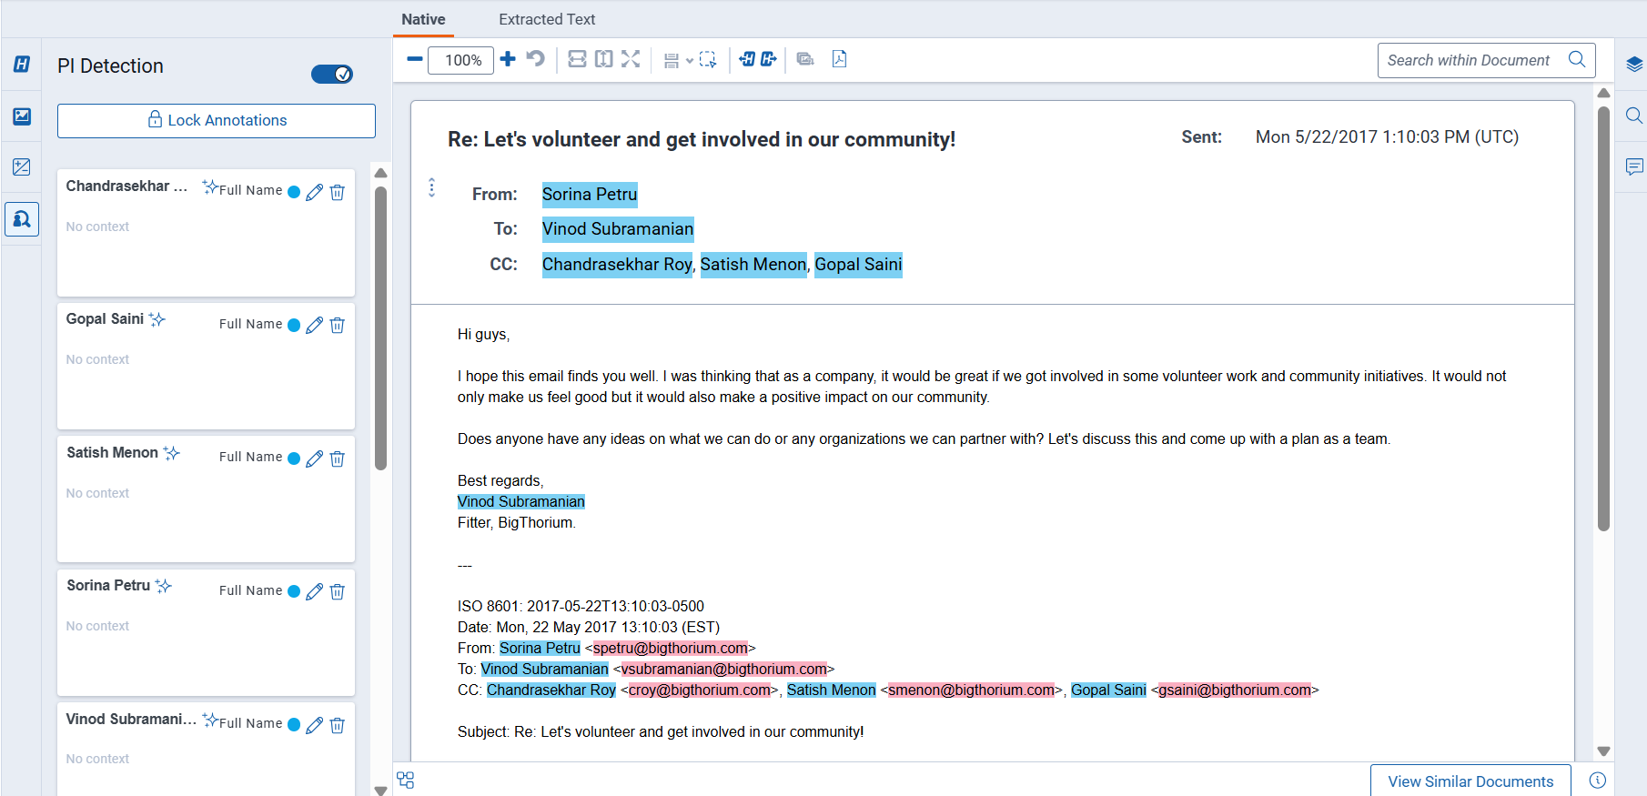Viewport: 1647px width, 796px height.
Task: Focus the Search within Document field
Action: [1487, 60]
